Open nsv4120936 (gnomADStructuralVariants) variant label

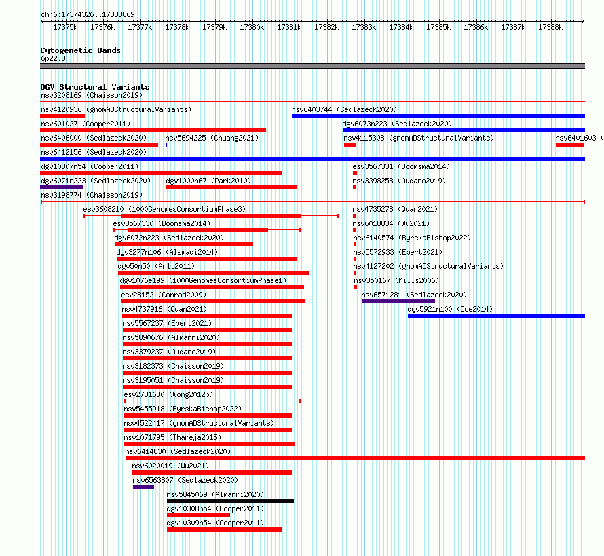(x=116, y=109)
